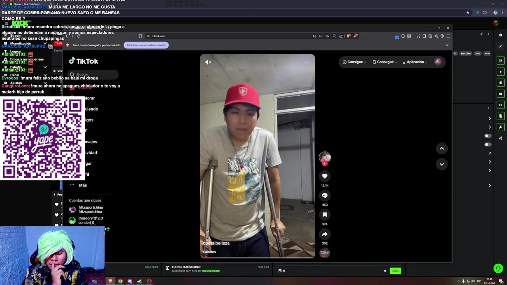Screen dimensions: 507x285
Task: Open the Brave extensions puzzle icon
Action: click(x=403, y=36)
